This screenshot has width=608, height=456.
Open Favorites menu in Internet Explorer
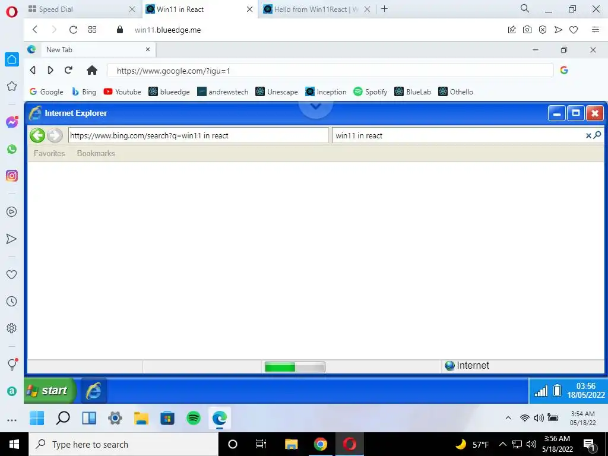49,154
